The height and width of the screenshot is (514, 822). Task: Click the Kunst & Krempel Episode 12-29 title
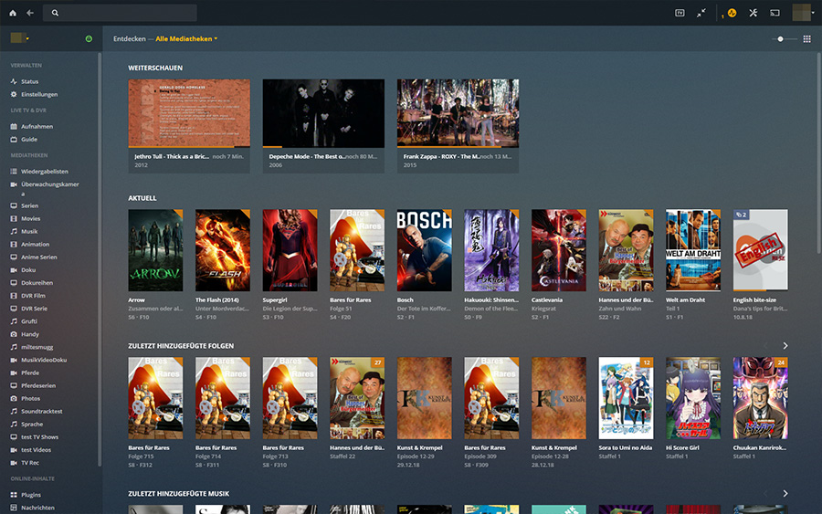coord(419,448)
